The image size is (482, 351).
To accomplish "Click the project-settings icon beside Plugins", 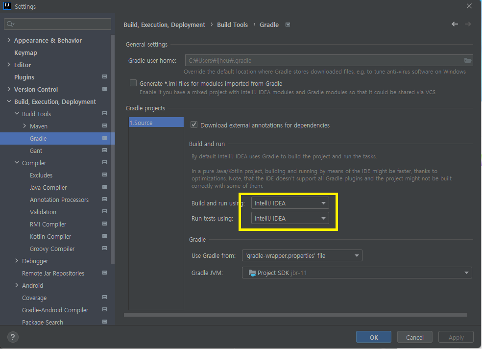I will [104, 76].
